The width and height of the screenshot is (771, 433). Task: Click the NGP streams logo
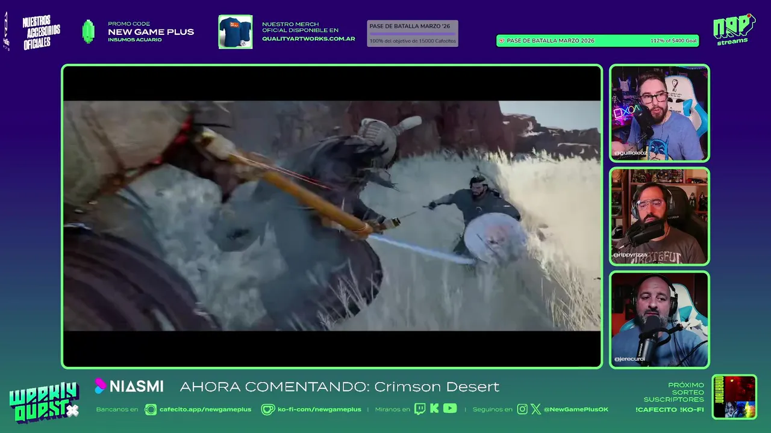[x=734, y=29]
